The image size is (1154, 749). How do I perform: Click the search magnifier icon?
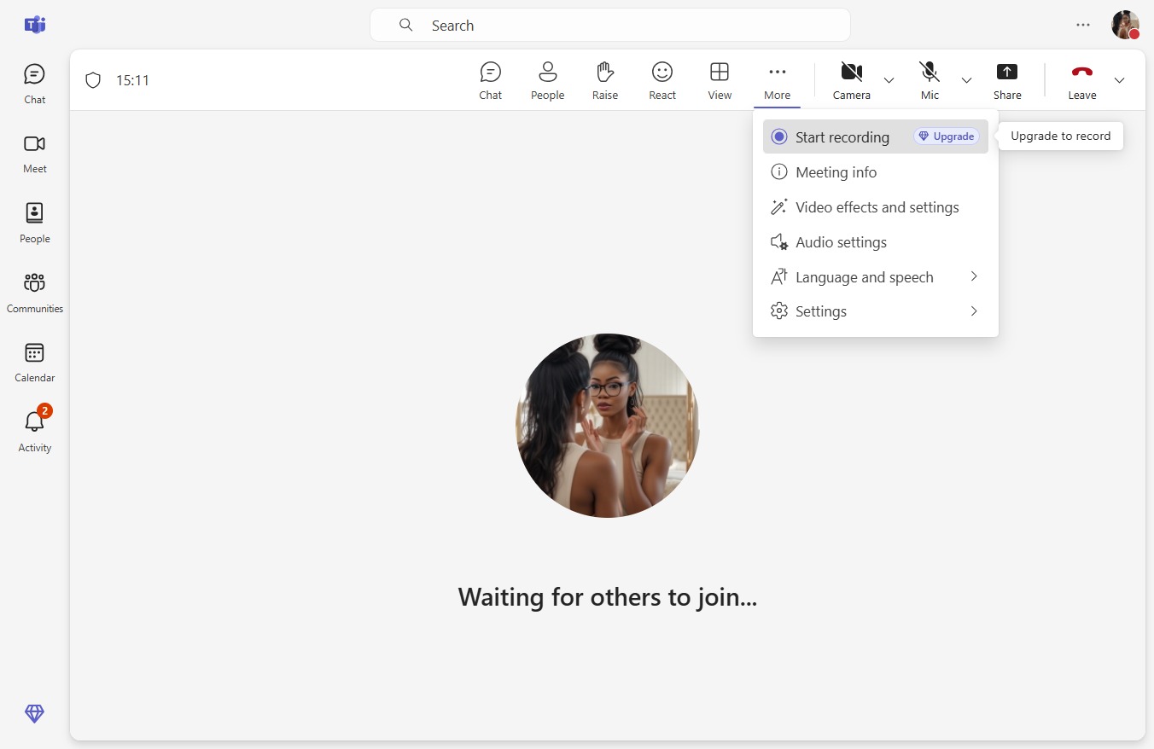pyautogui.click(x=406, y=25)
